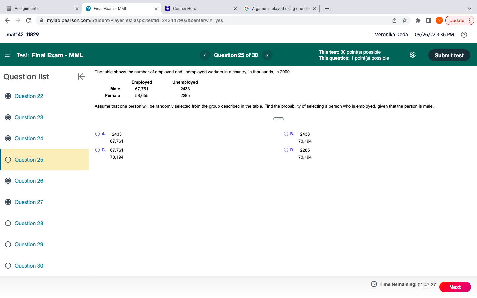Go to next question arrow in header
The height and width of the screenshot is (298, 477).
point(267,55)
